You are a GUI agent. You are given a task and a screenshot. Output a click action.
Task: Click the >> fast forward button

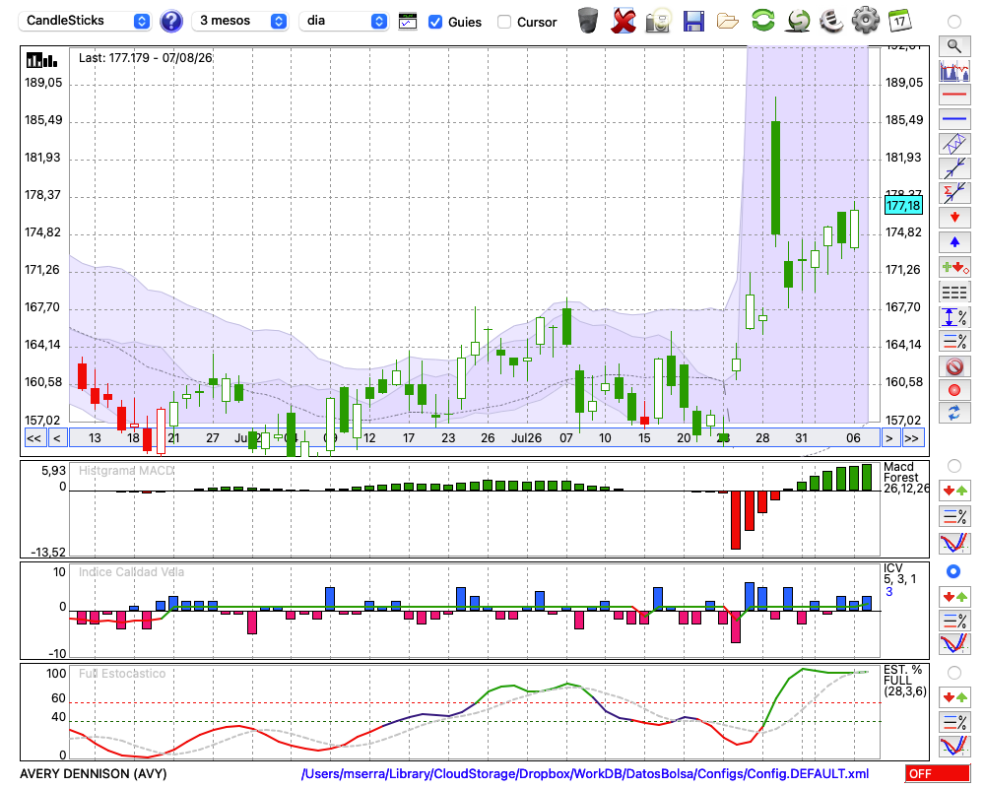point(911,438)
